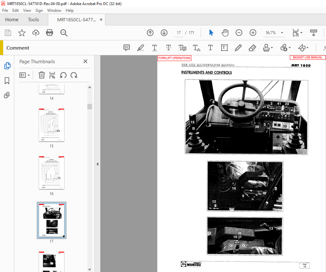Activate the selection arrow tool

click(211, 33)
